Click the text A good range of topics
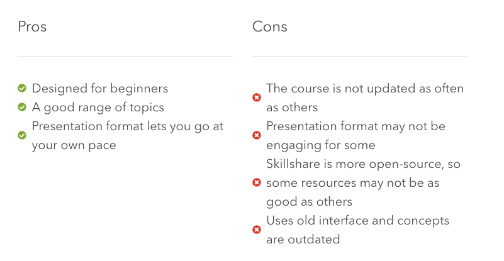This screenshot has width=504, height=261. point(98,108)
